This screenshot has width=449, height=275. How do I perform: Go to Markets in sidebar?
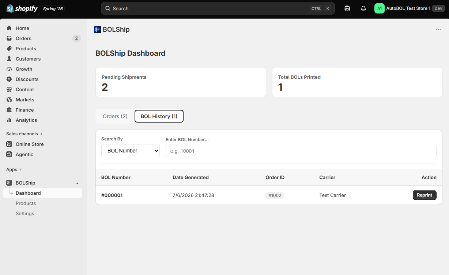25,100
